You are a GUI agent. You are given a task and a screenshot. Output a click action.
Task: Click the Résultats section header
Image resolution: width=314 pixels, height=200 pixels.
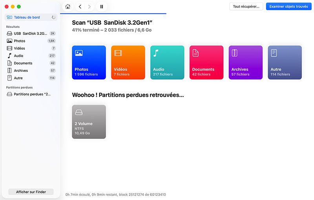click(13, 27)
